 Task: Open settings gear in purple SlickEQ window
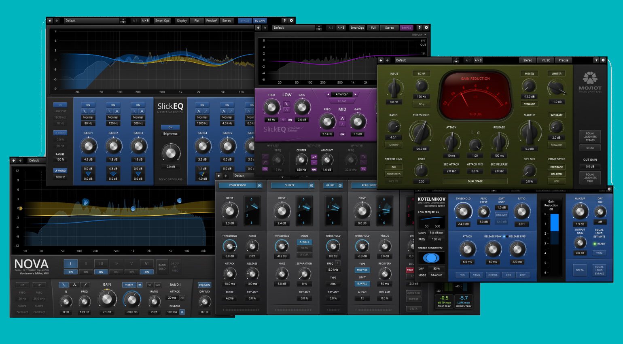point(426,28)
